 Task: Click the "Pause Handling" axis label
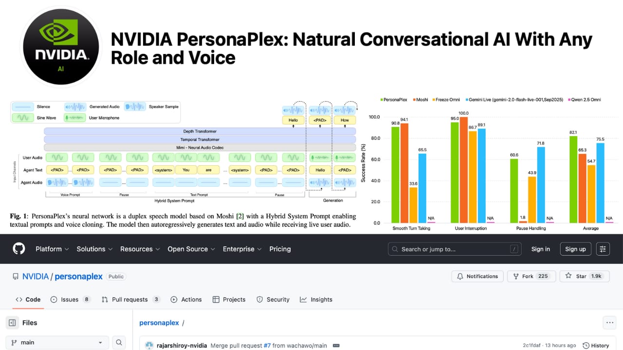coord(531,228)
